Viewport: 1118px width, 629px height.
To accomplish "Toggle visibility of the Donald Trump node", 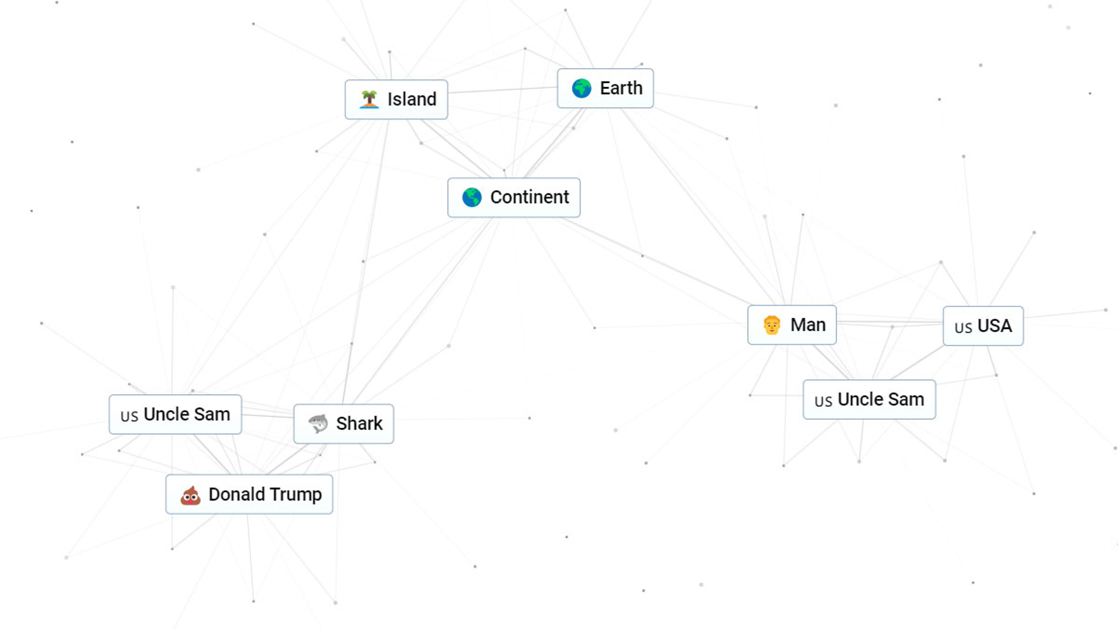I will [248, 494].
